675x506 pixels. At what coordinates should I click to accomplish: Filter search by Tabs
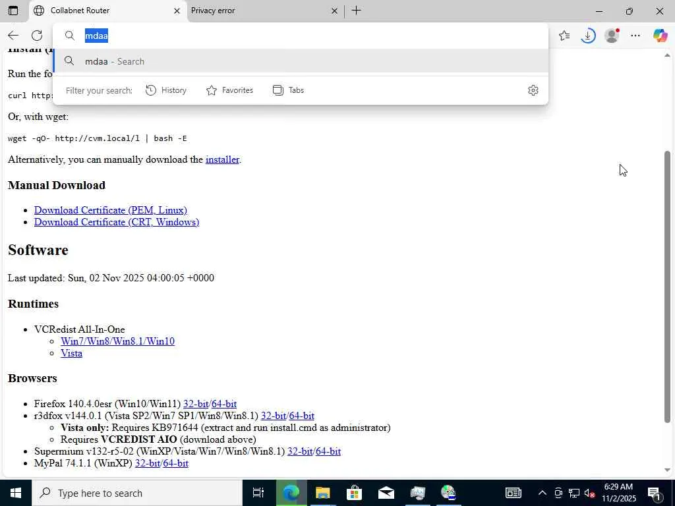(289, 90)
